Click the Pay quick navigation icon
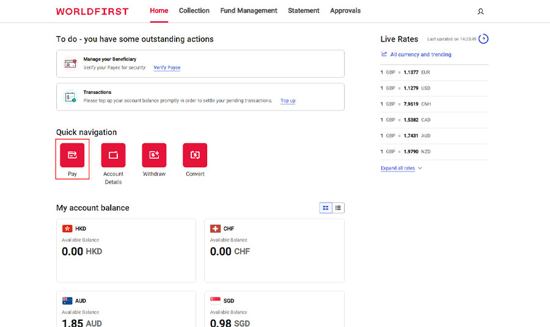This screenshot has width=550, height=327. click(72, 155)
